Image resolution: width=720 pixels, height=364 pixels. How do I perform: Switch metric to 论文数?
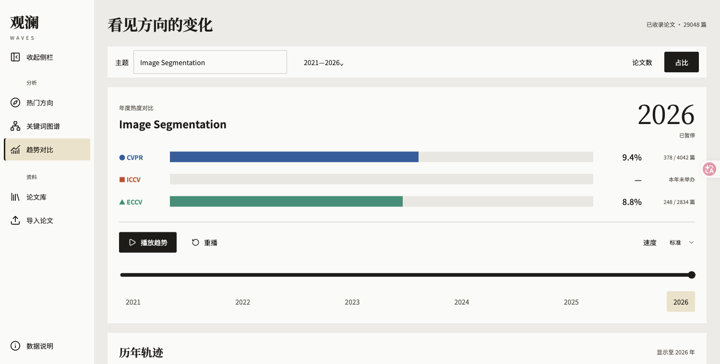[x=642, y=62]
